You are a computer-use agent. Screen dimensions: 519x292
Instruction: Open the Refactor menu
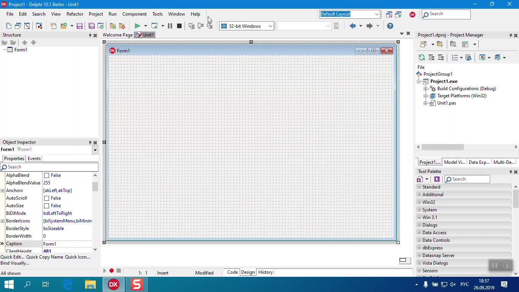[75, 14]
